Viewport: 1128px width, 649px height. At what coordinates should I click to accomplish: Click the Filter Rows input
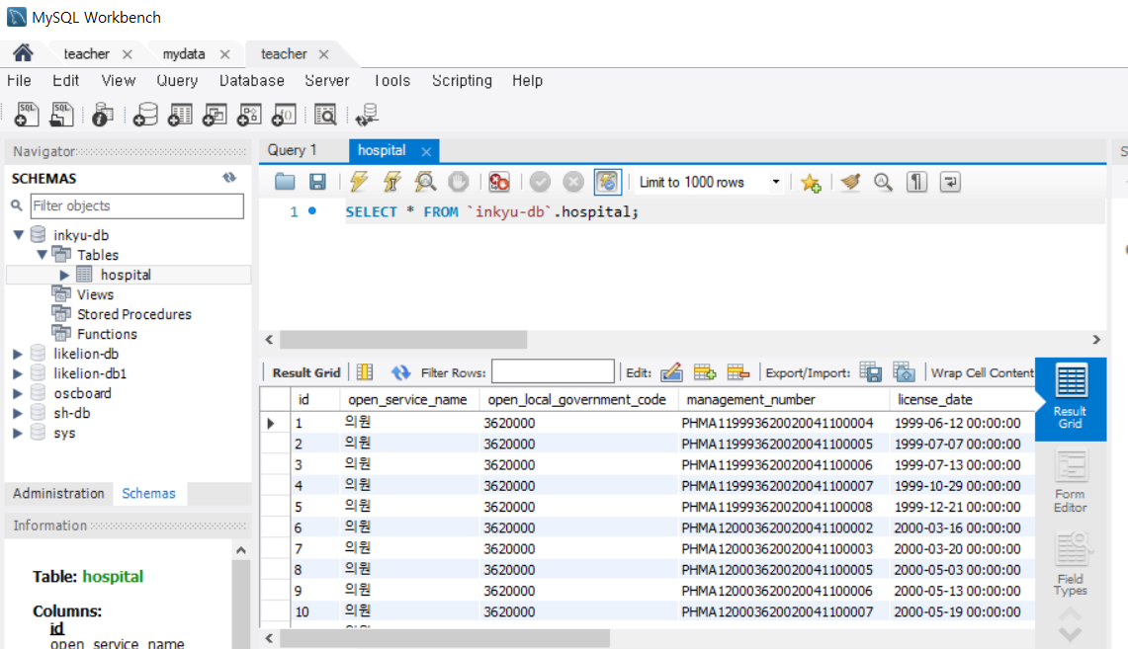[553, 372]
